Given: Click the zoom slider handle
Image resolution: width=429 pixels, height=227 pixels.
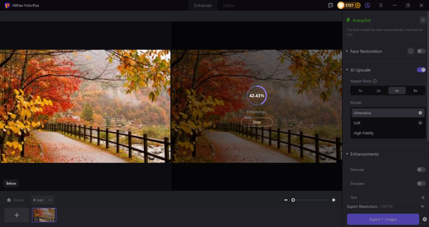Looking at the screenshot, I should (x=293, y=200).
